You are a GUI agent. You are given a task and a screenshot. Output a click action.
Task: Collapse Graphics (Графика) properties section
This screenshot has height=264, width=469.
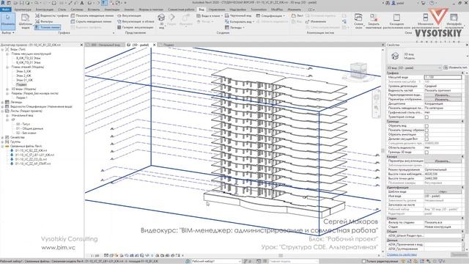click(x=462, y=73)
